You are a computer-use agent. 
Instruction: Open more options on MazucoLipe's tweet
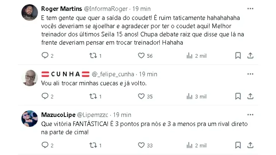tap(251, 114)
